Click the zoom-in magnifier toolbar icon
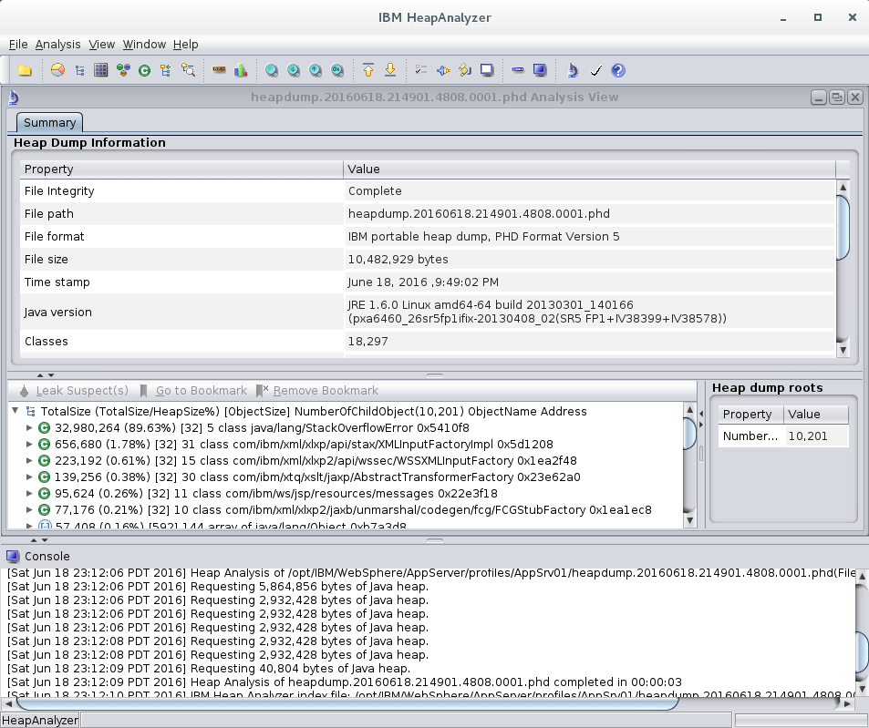869x728 pixels. (272, 70)
